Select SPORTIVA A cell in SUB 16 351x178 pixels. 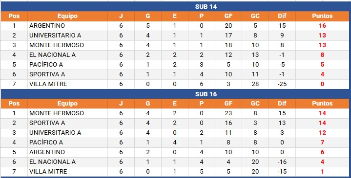(x=67, y=123)
